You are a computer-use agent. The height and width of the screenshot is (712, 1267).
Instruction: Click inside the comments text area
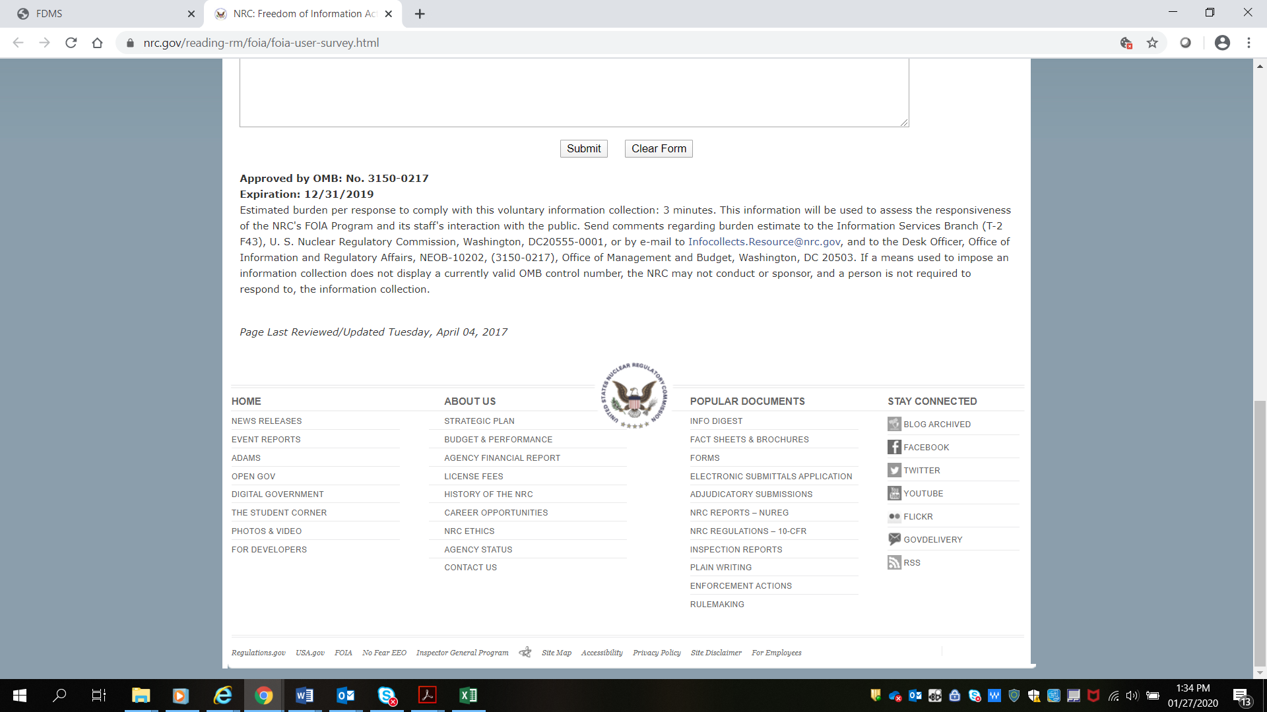(x=574, y=92)
